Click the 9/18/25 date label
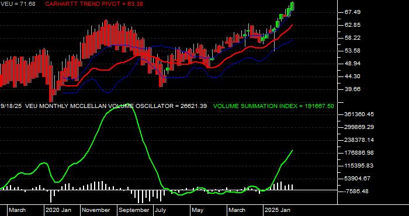Image resolution: width=409 pixels, height=216 pixels. click(12, 106)
